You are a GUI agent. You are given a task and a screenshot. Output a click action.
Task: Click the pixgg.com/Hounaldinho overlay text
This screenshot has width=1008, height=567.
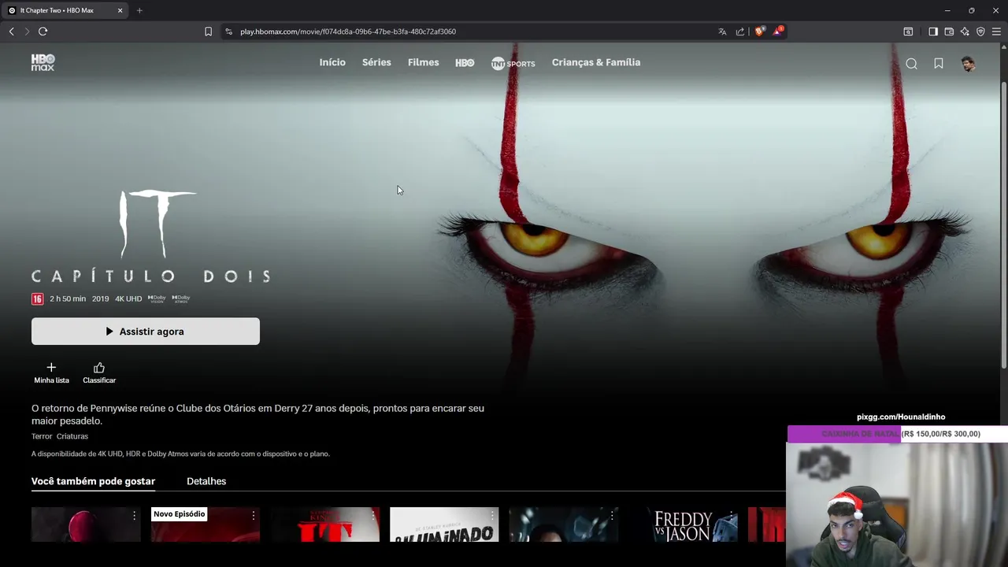(901, 417)
